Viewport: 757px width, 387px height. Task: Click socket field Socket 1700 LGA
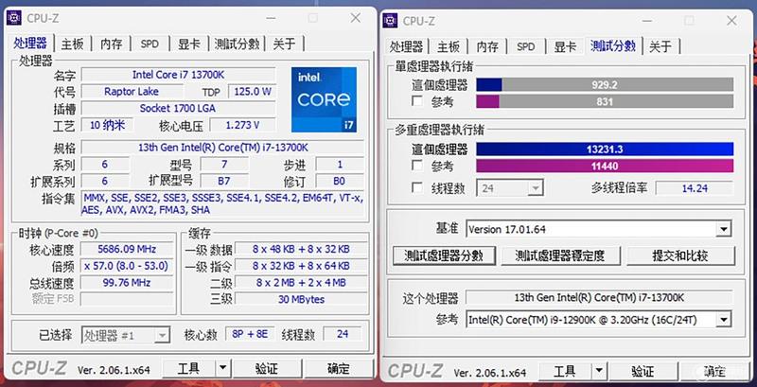tap(178, 108)
